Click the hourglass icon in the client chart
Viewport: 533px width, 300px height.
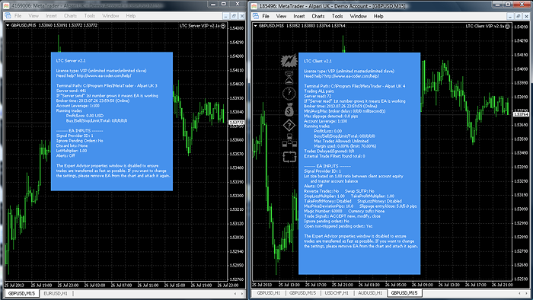[x=289, y=78]
